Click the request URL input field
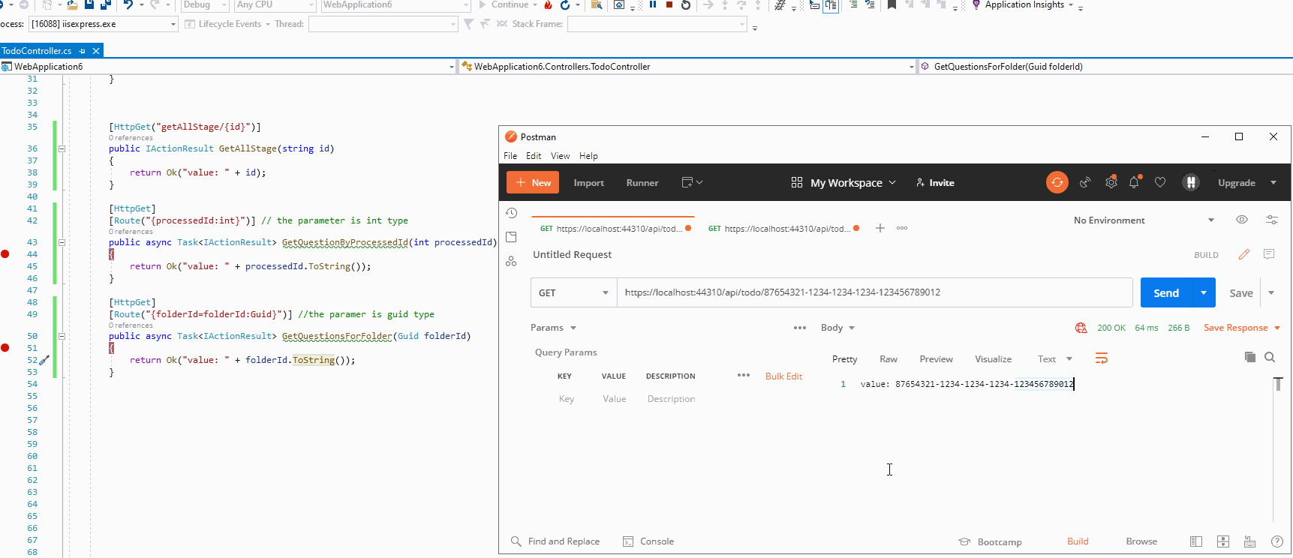The height and width of the screenshot is (558, 1293). click(x=874, y=292)
